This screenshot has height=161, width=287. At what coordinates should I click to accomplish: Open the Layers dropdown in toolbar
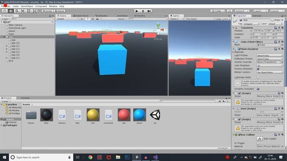[x=261, y=11]
